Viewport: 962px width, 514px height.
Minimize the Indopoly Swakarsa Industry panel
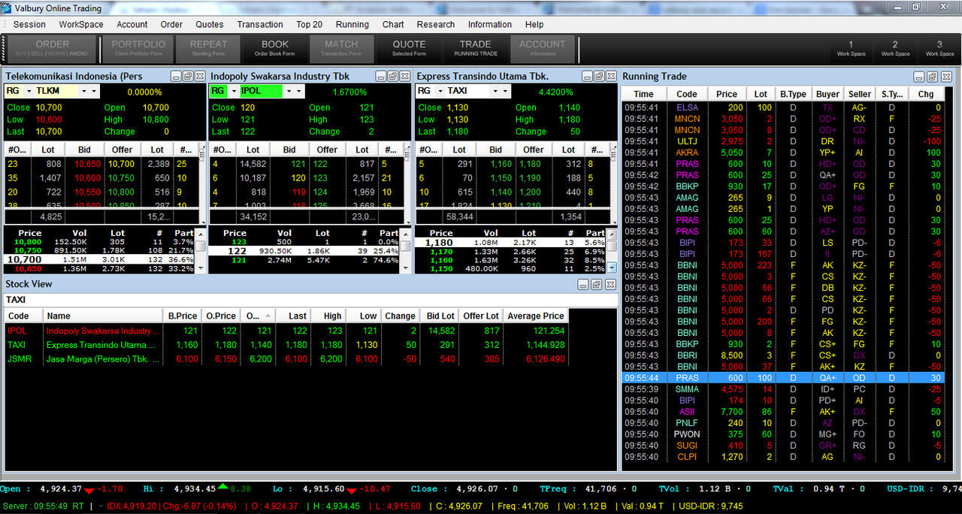click(381, 76)
